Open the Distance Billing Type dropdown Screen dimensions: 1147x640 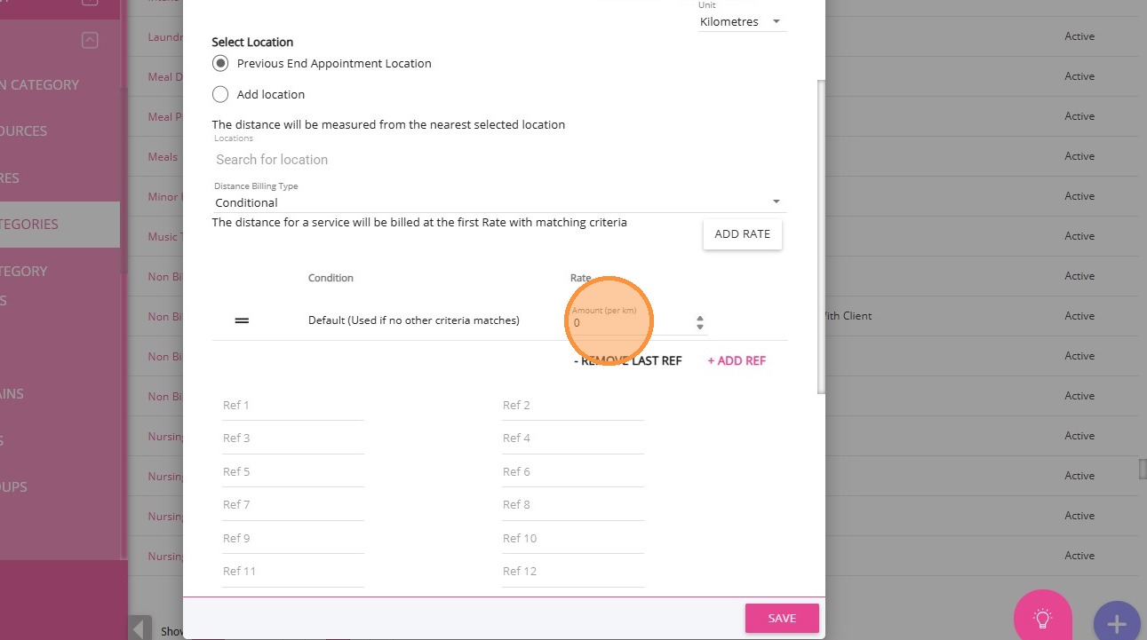(498, 202)
